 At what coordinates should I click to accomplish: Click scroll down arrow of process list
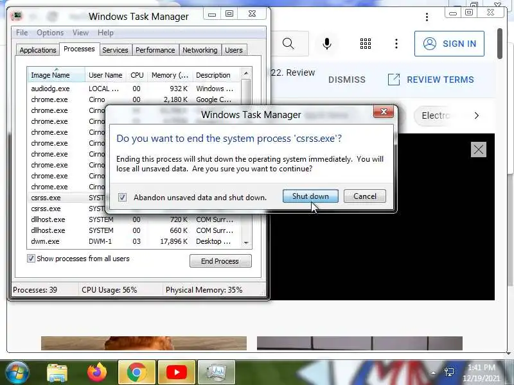click(246, 243)
